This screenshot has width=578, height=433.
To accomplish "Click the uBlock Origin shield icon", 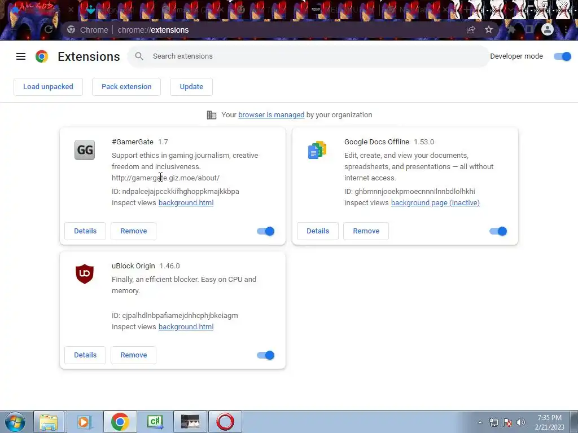I will pyautogui.click(x=85, y=273).
